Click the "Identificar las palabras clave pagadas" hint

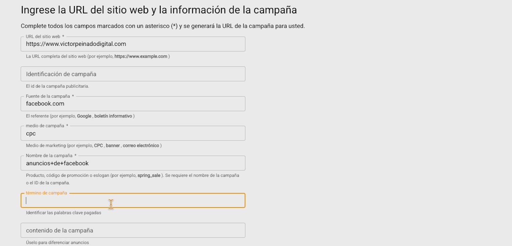pos(63,213)
